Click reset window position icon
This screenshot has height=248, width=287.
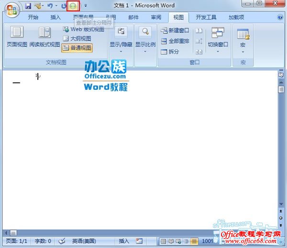point(199,52)
